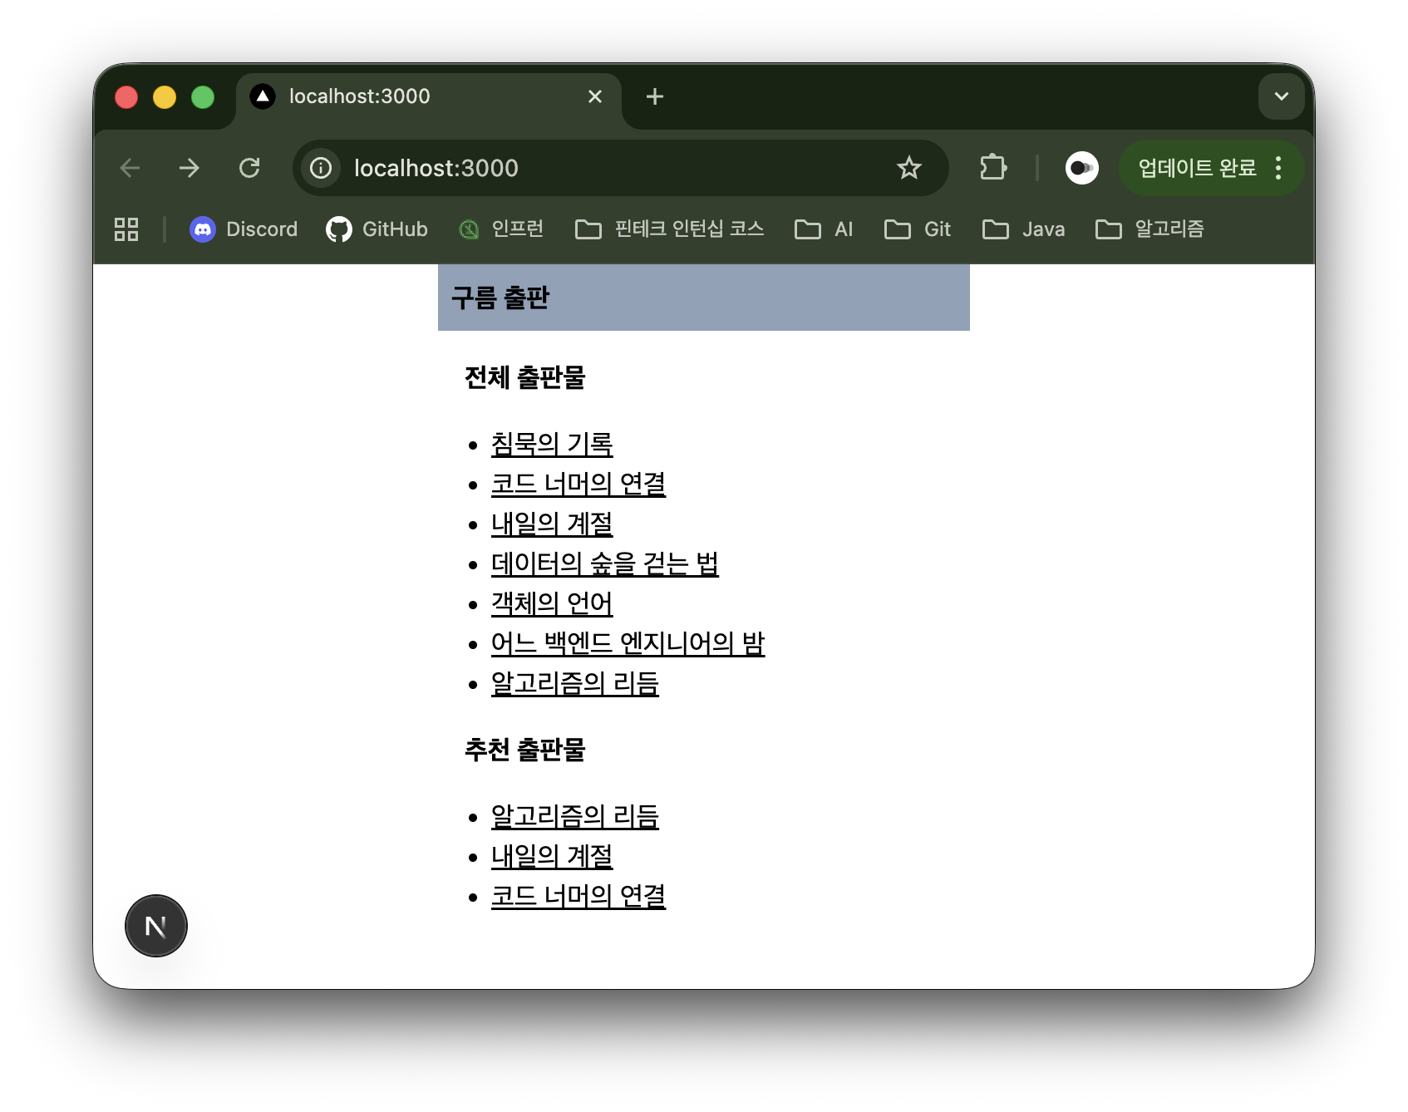Viewport: 1408px width, 1112px height.
Task: Open the 핀테크 인턴십 코스 bookmark folder
Action: coord(670,229)
